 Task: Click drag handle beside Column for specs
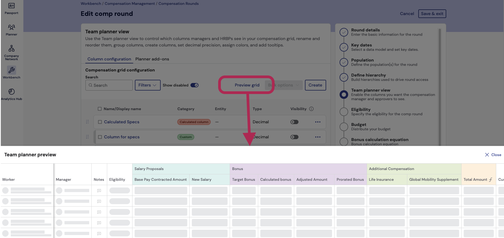[87, 137]
